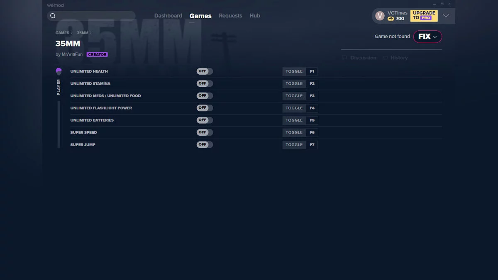498x280 pixels.
Task: Select the Games tab
Action: (x=200, y=16)
